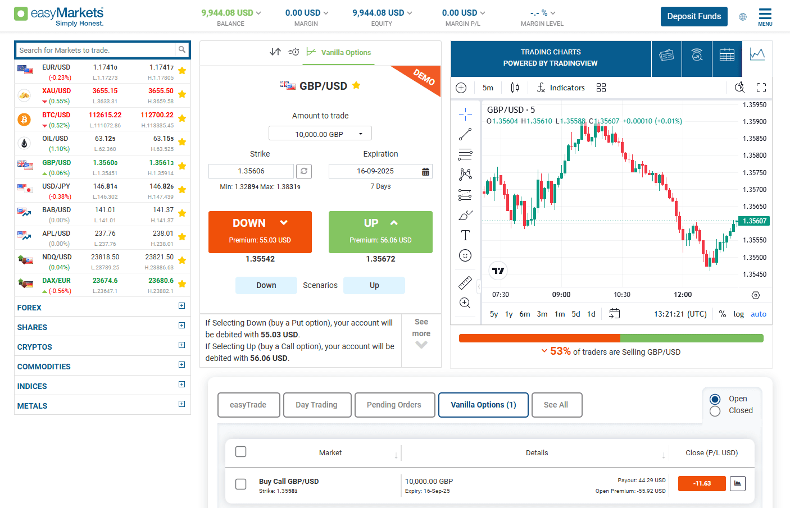Viewport: 790px width, 508px height.
Task: Show the Down scenario
Action: [266, 285]
